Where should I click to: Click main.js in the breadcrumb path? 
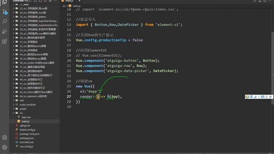coord(77,6)
